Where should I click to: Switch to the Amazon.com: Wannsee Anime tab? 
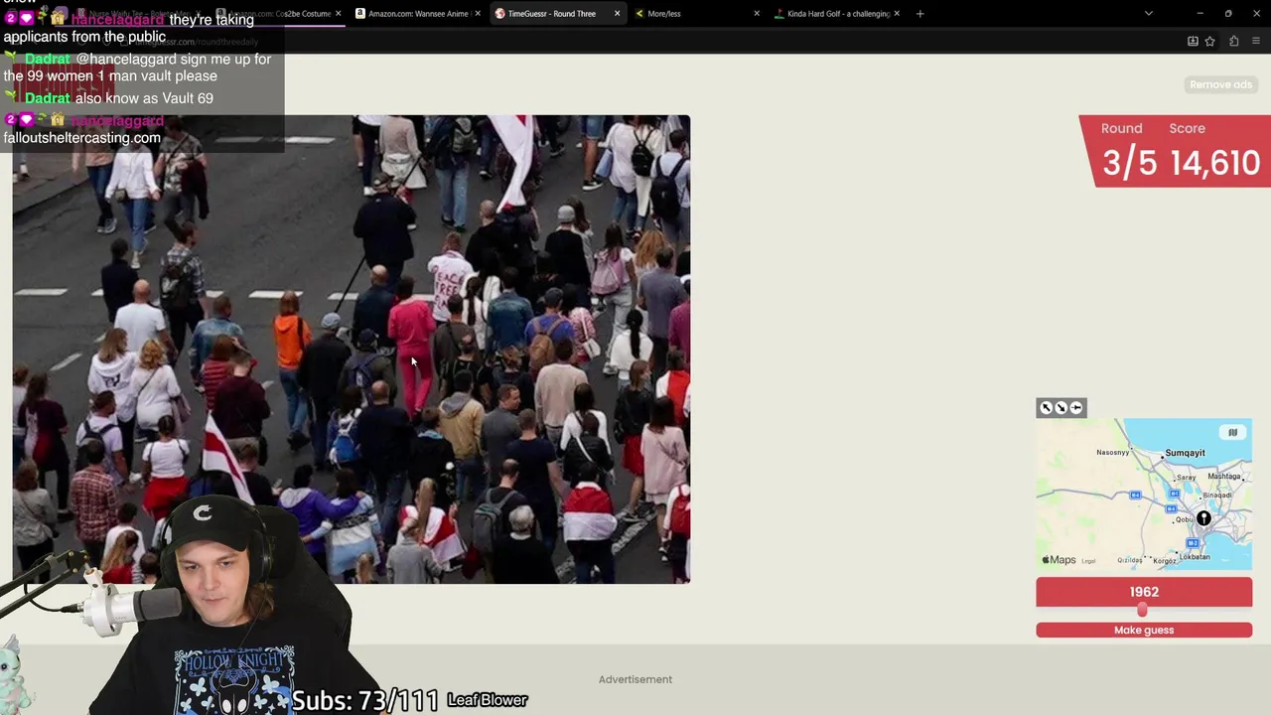418,14
